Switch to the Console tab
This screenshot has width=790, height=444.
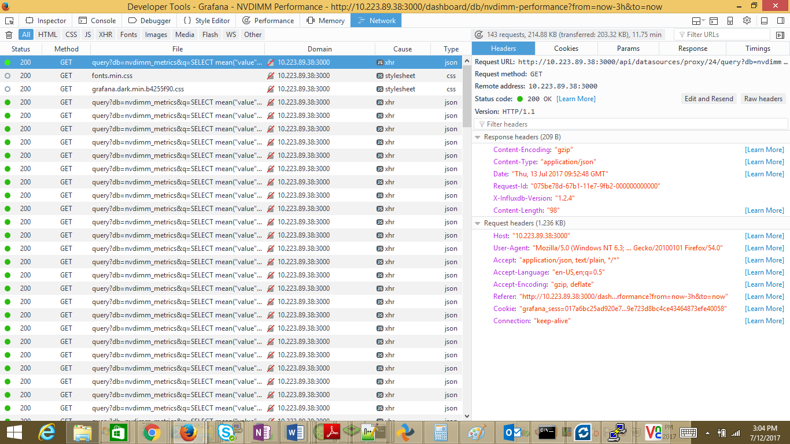pos(98,21)
